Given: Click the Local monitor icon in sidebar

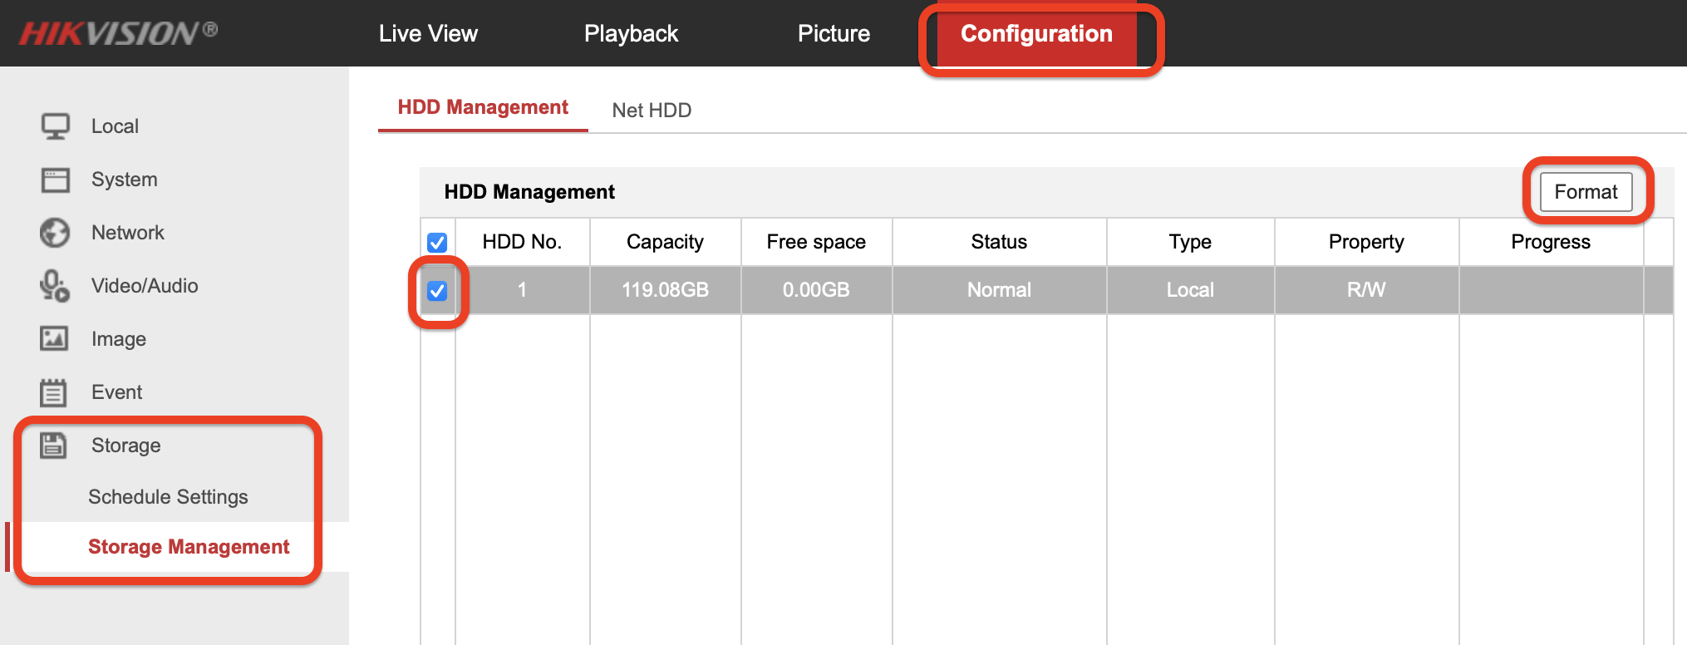Looking at the screenshot, I should tap(56, 126).
